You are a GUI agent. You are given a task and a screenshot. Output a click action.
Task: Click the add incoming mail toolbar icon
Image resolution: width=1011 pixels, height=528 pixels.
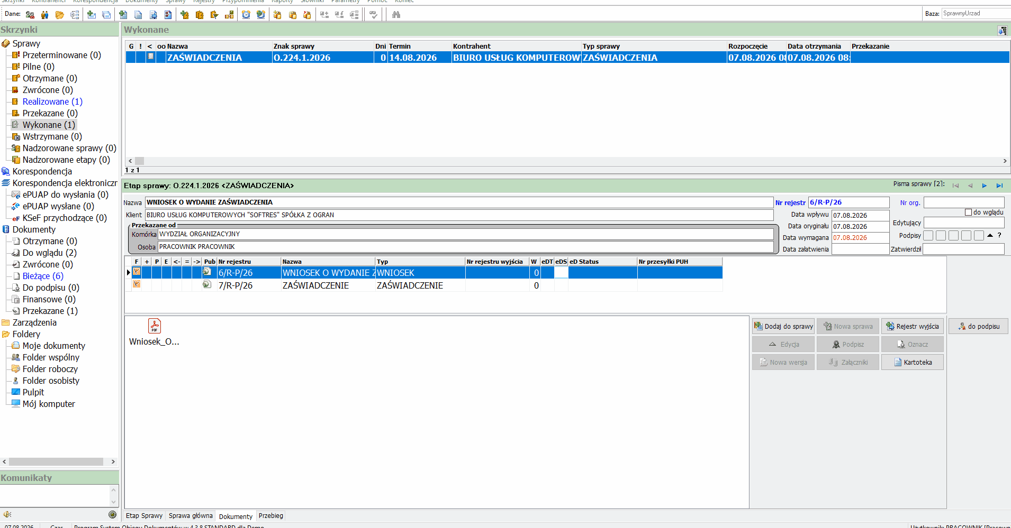[92, 15]
